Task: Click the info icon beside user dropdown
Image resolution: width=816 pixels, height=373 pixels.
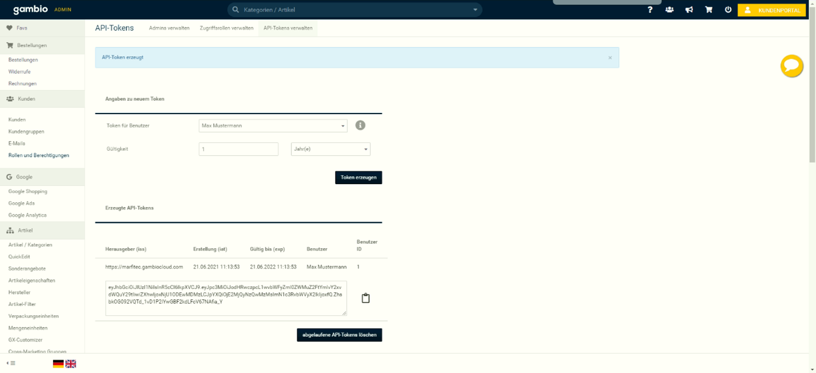Action: point(360,125)
